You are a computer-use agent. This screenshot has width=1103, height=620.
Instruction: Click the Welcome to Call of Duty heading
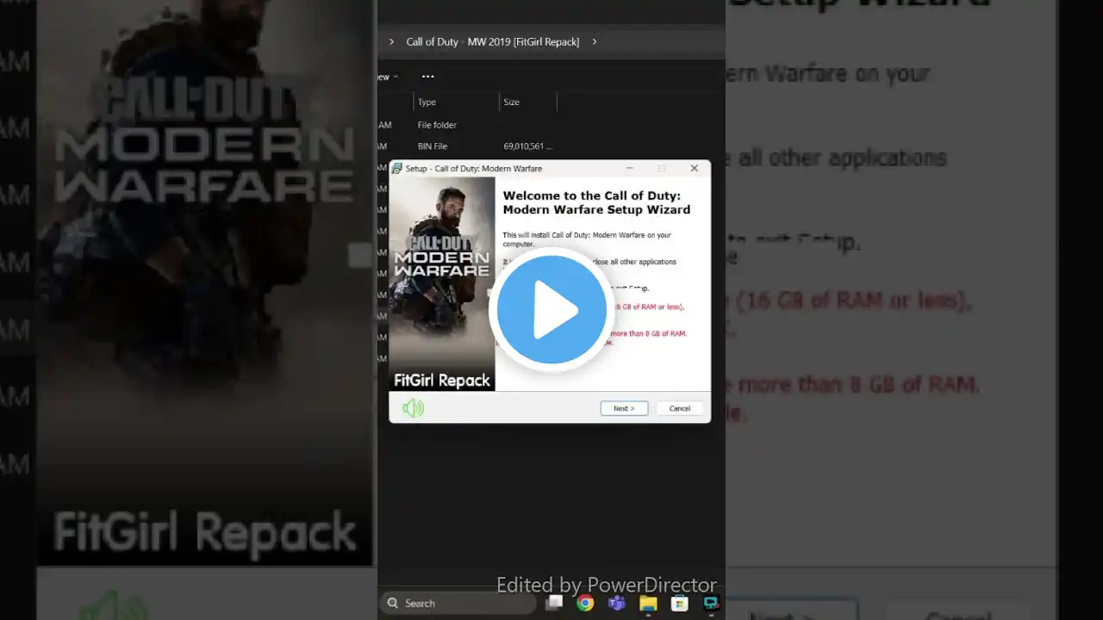pos(596,202)
